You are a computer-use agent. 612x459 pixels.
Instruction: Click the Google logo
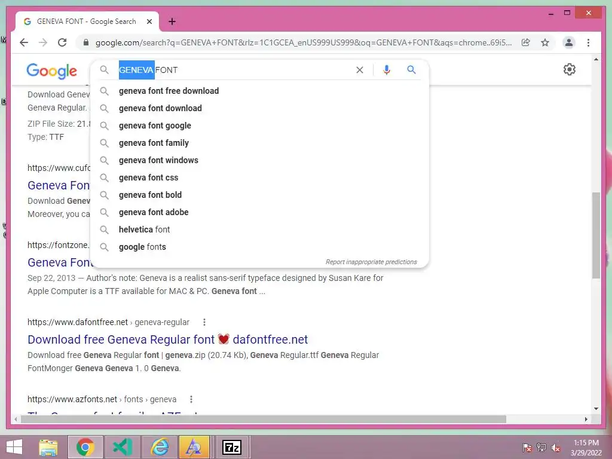tap(52, 71)
